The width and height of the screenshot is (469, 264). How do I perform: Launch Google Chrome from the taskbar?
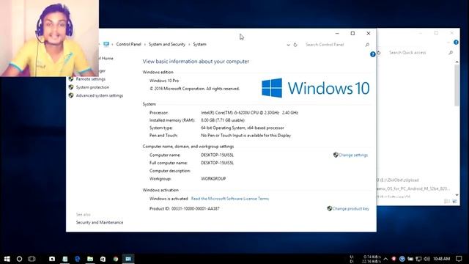(x=116, y=259)
